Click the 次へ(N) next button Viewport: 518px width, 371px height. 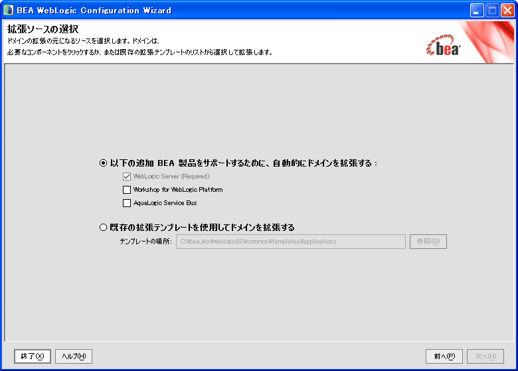485,356
